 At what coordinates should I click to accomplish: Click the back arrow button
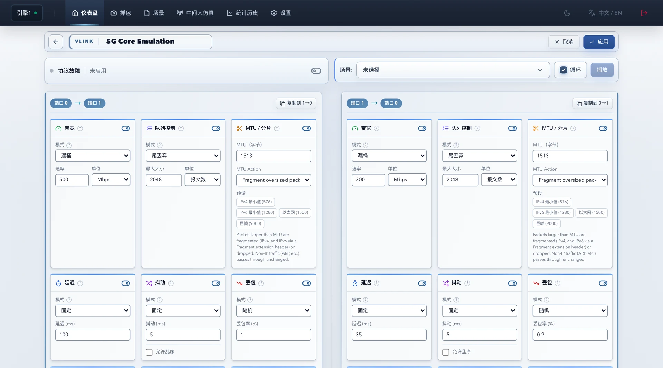pyautogui.click(x=56, y=42)
